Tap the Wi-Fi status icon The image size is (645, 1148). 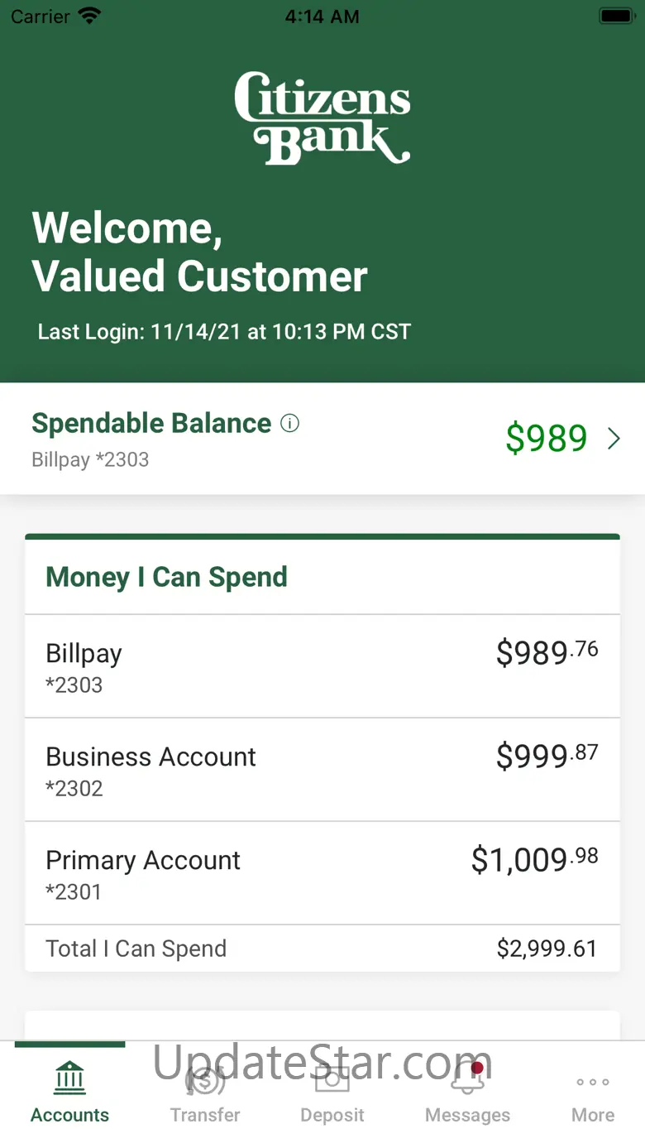tap(88, 17)
